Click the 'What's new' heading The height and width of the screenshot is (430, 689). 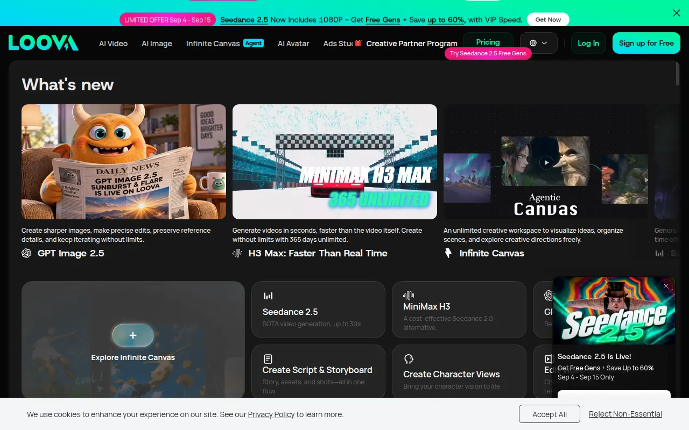[68, 84]
